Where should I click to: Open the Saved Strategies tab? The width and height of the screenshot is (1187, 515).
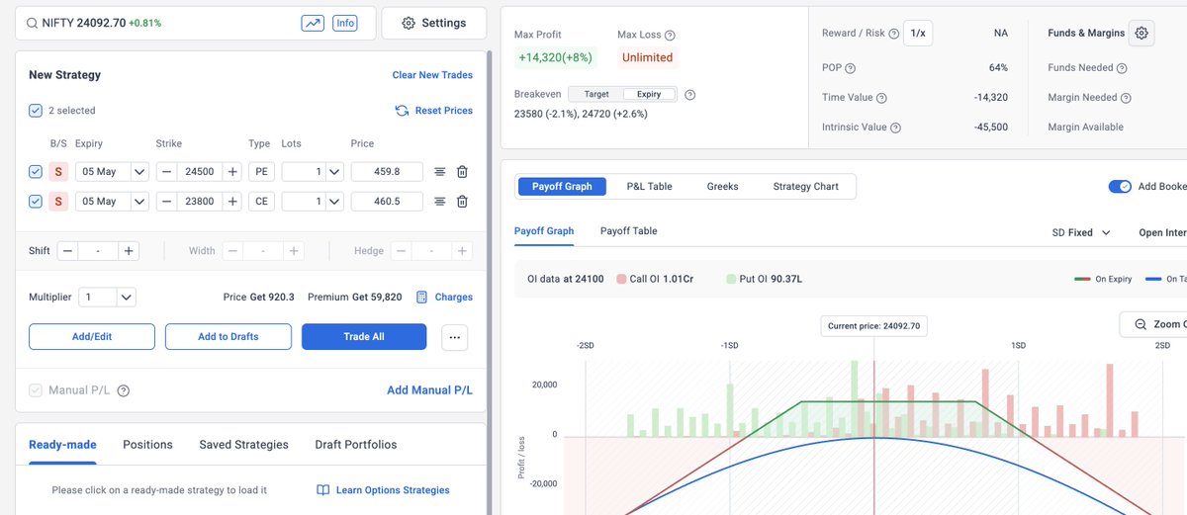pos(243,445)
